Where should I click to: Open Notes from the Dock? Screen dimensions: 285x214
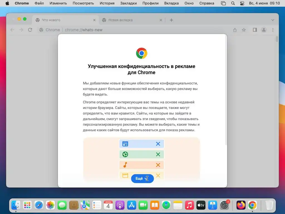tap(178, 205)
